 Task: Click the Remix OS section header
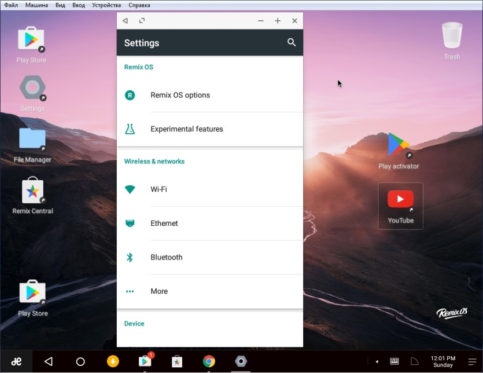click(139, 67)
